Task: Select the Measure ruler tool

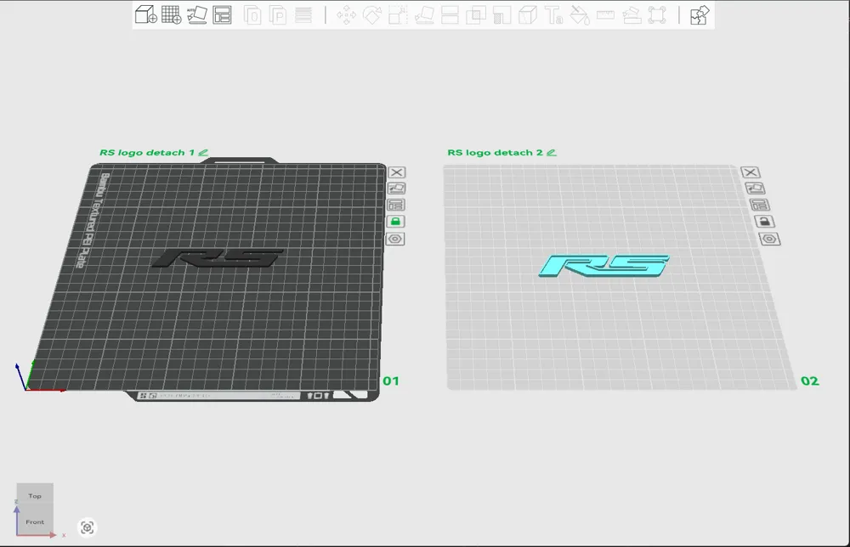Action: point(605,15)
